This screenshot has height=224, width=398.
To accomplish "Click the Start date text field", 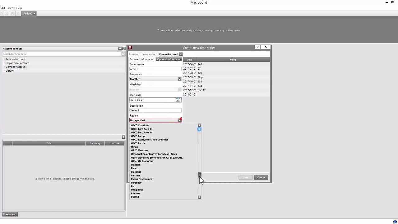I will click(x=152, y=100).
